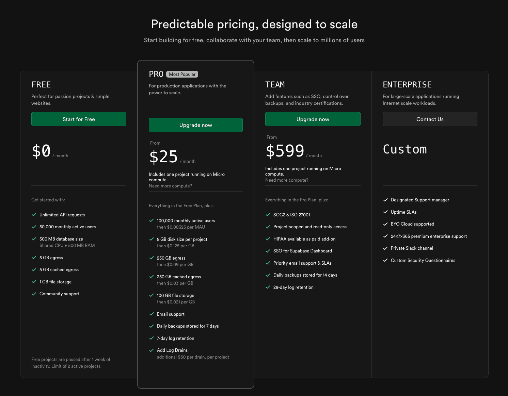Image resolution: width=508 pixels, height=396 pixels.
Task: Click the "Contact Us" button
Action: point(430,119)
